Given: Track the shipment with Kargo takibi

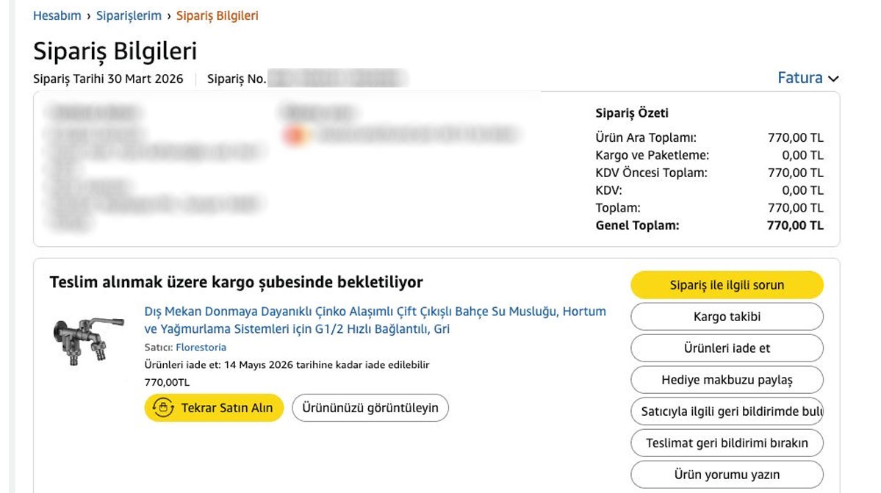Looking at the screenshot, I should (x=727, y=317).
